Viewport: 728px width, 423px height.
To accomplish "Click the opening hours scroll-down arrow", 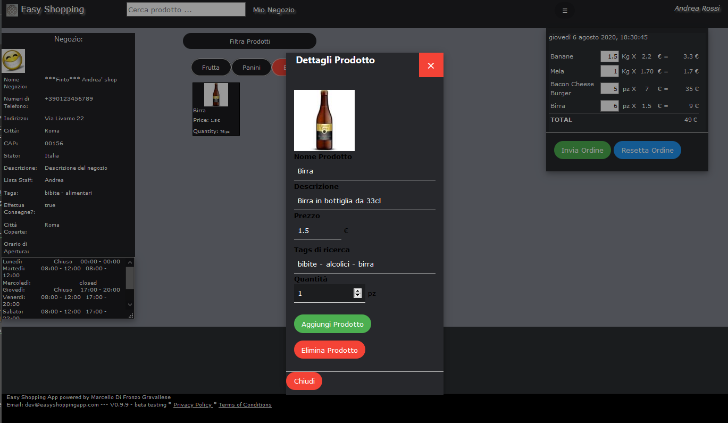I will [130, 305].
